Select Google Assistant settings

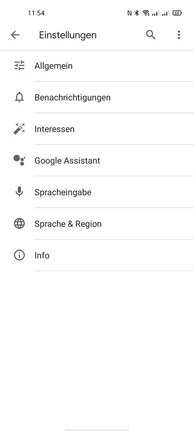point(97,160)
